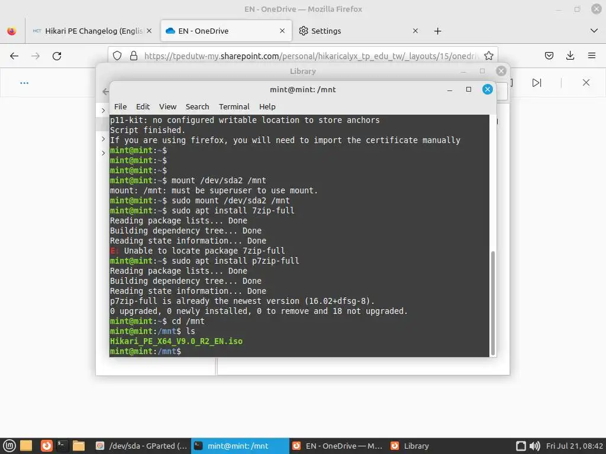Screen dimensions: 606x454
Task: Open the terminal Edit menu
Action: (x=143, y=106)
